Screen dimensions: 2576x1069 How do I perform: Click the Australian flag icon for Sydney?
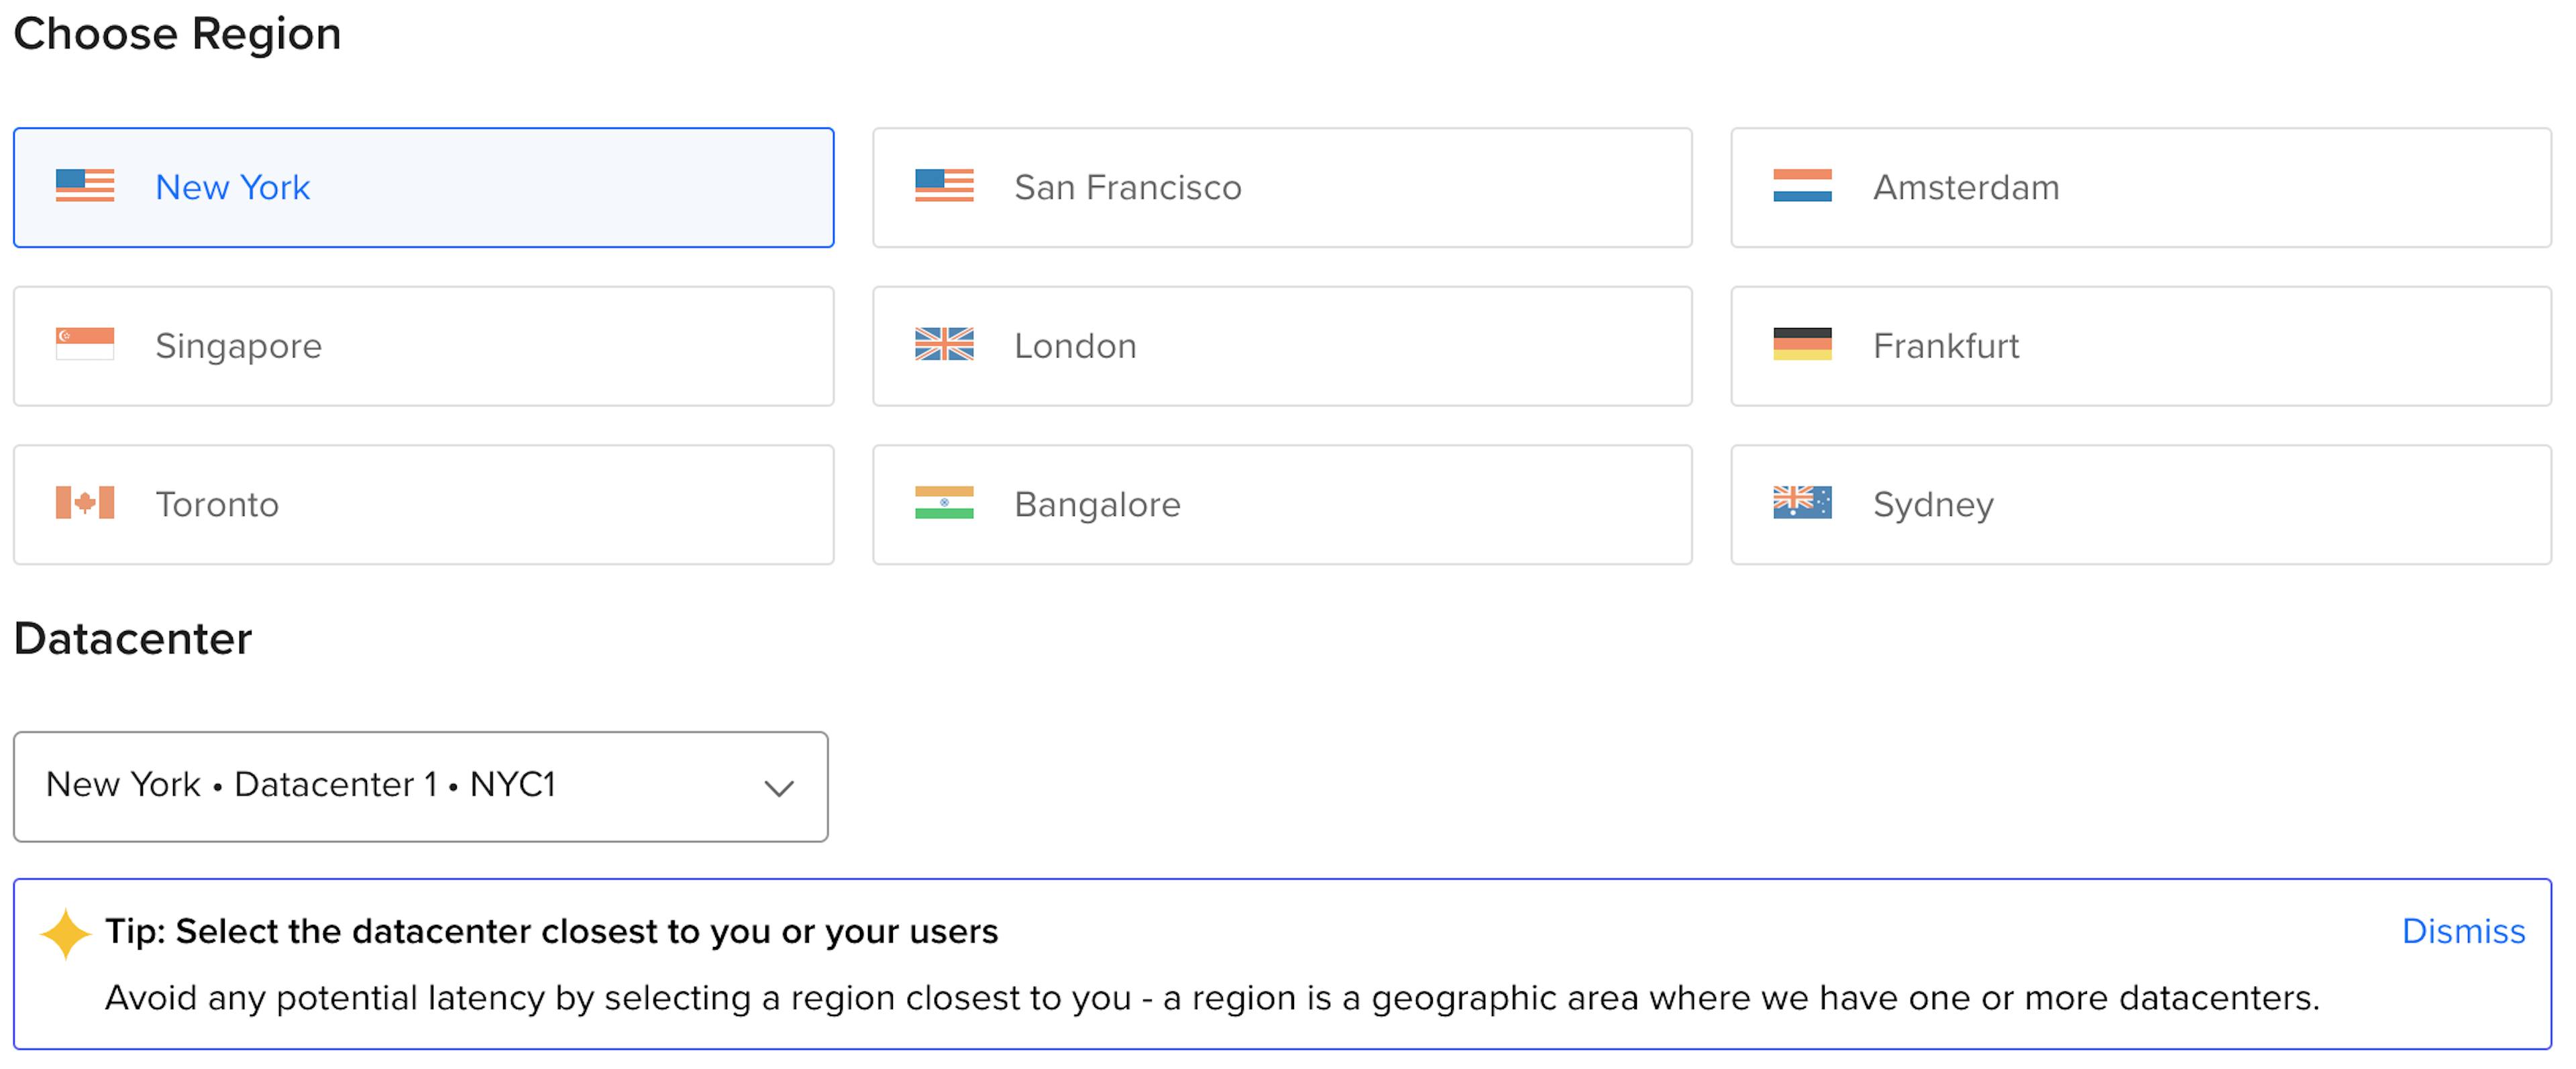(1802, 503)
